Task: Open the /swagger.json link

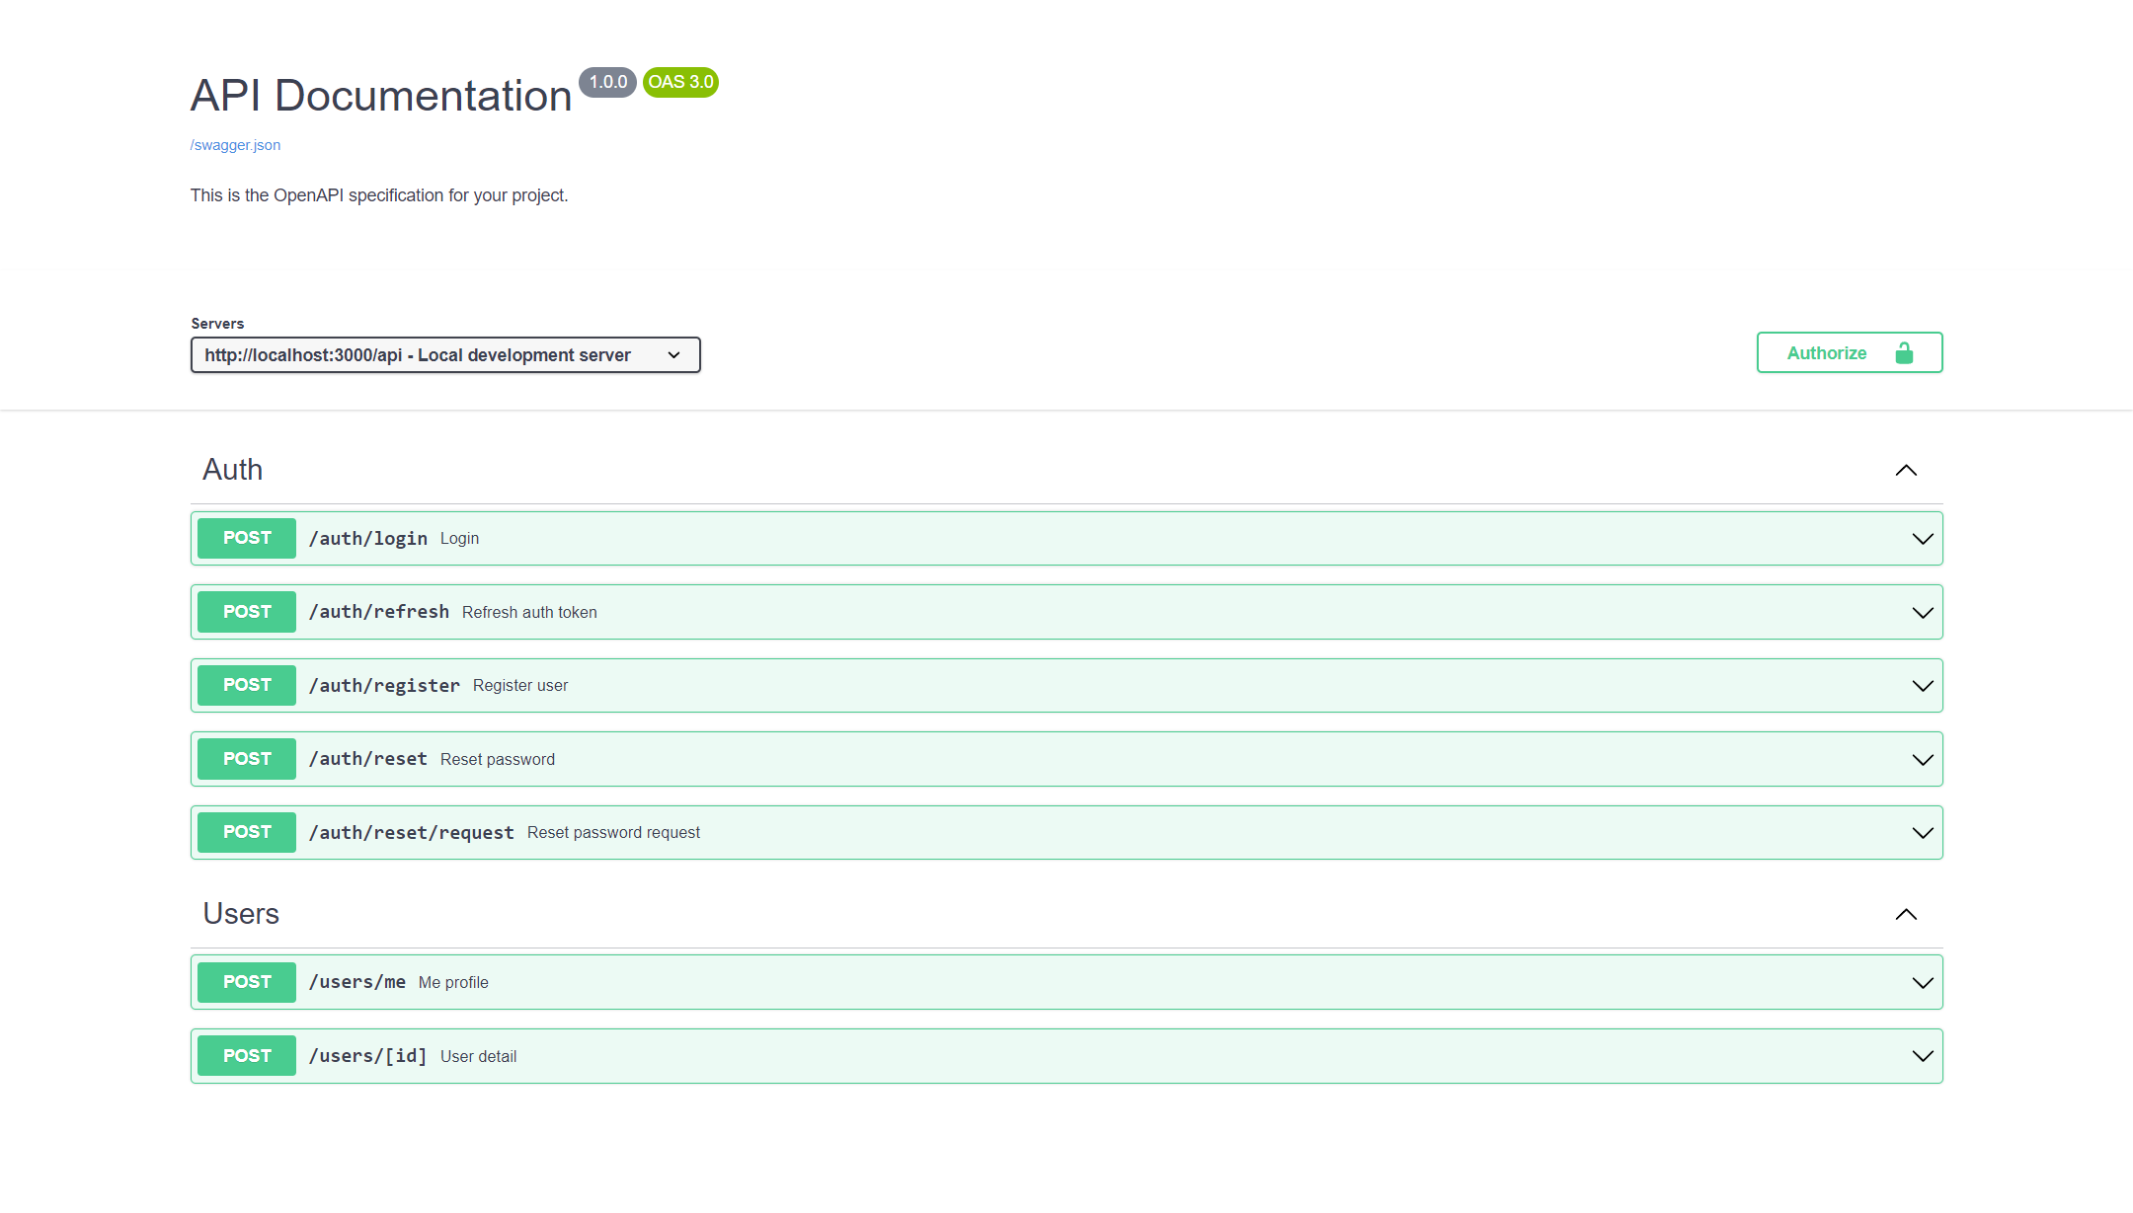Action: click(x=235, y=145)
